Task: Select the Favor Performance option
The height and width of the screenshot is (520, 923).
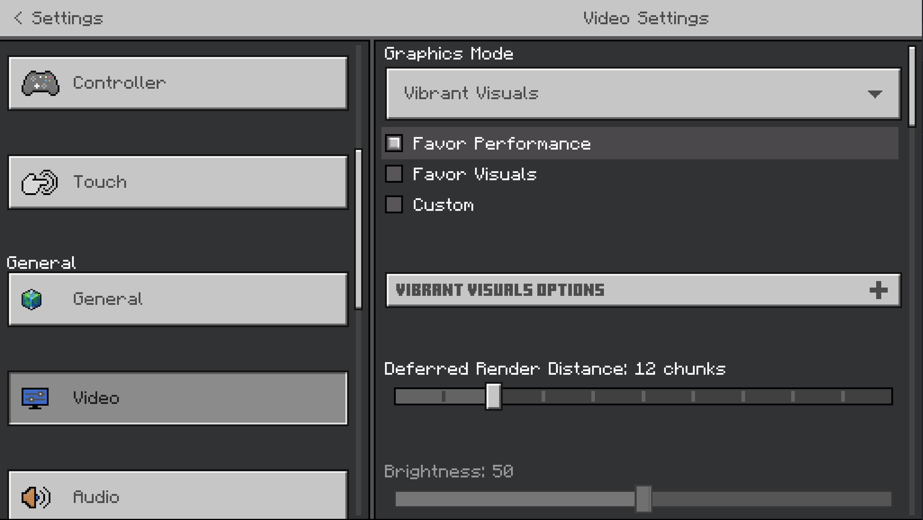Action: pyautogui.click(x=394, y=143)
